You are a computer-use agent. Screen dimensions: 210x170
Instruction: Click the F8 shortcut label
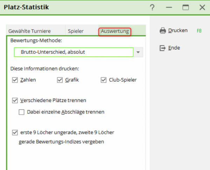(x=199, y=31)
